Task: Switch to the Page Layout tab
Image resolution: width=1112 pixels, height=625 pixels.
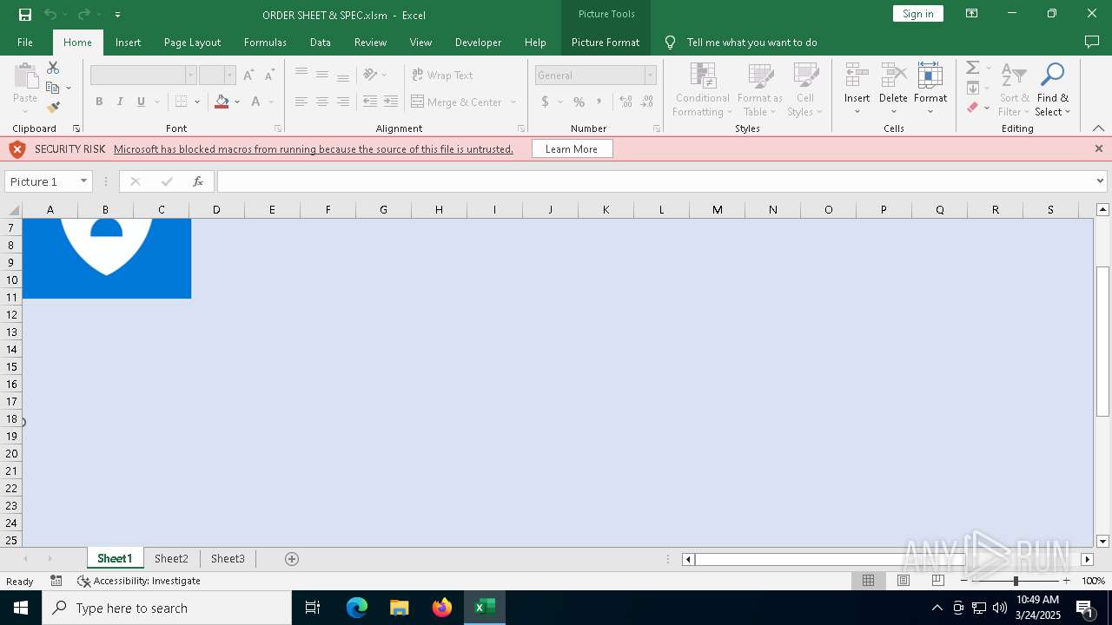Action: point(192,42)
